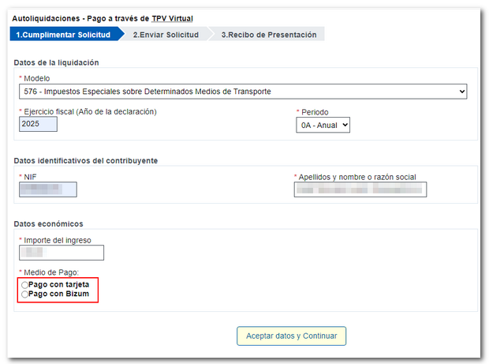Expand the Periodo dropdown set to 0A - Anual

tap(323, 125)
